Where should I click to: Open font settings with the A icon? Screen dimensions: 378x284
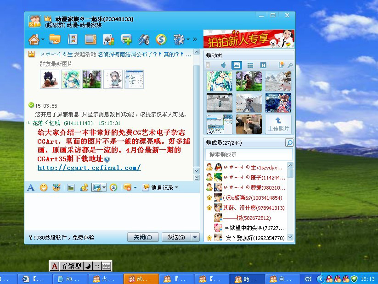(30, 187)
